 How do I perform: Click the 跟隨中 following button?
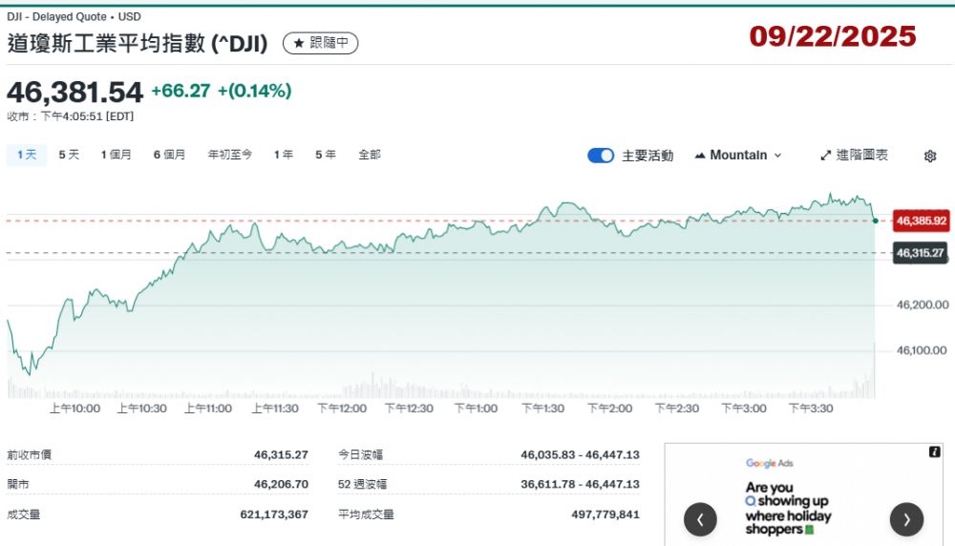(321, 43)
